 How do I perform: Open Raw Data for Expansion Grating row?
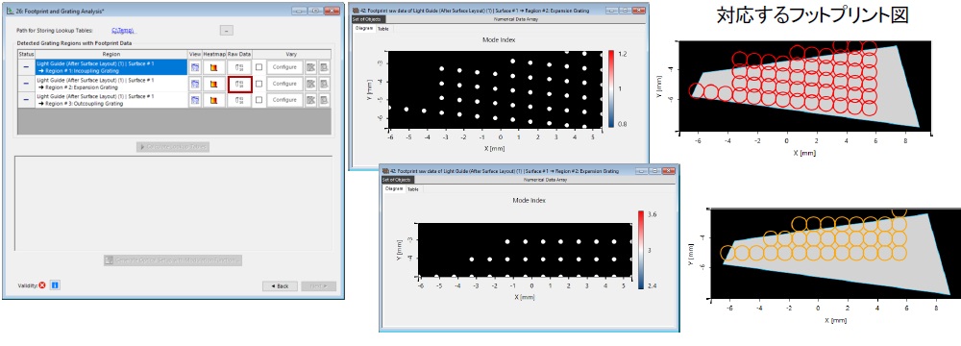[x=239, y=84]
